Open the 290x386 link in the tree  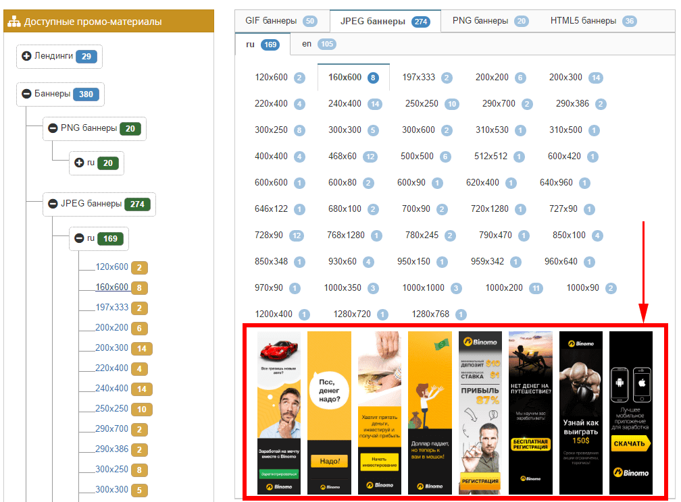[111, 449]
